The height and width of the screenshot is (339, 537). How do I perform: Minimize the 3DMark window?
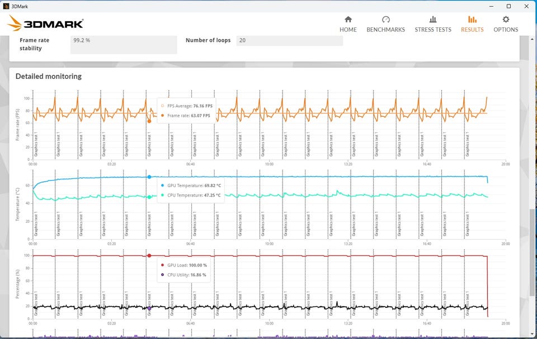(x=491, y=6)
